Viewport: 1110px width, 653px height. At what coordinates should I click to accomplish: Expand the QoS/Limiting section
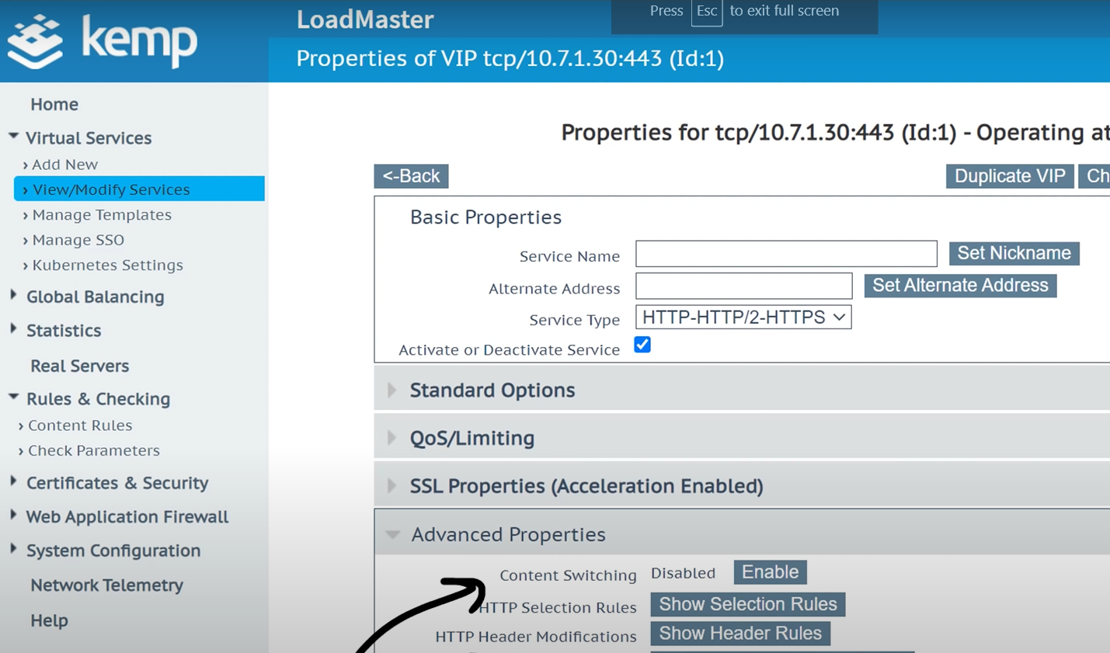[x=392, y=438]
